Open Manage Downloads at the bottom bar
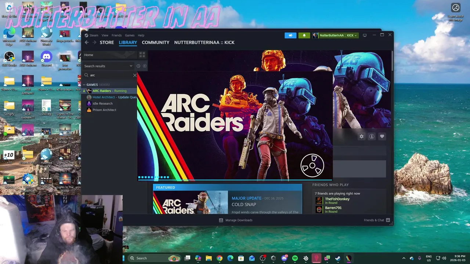The height and width of the screenshot is (264, 470). (235, 220)
